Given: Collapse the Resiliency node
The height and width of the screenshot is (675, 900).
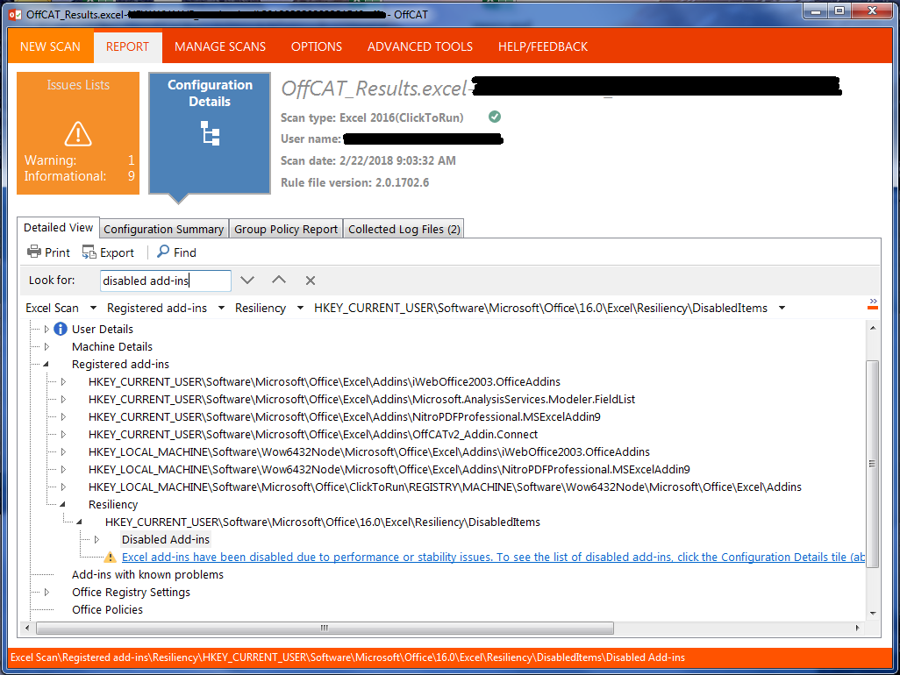Looking at the screenshot, I should [x=62, y=505].
